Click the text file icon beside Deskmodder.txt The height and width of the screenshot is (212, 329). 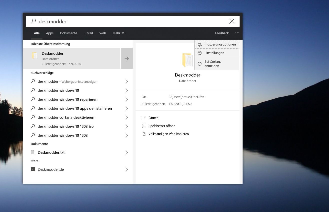(33, 152)
